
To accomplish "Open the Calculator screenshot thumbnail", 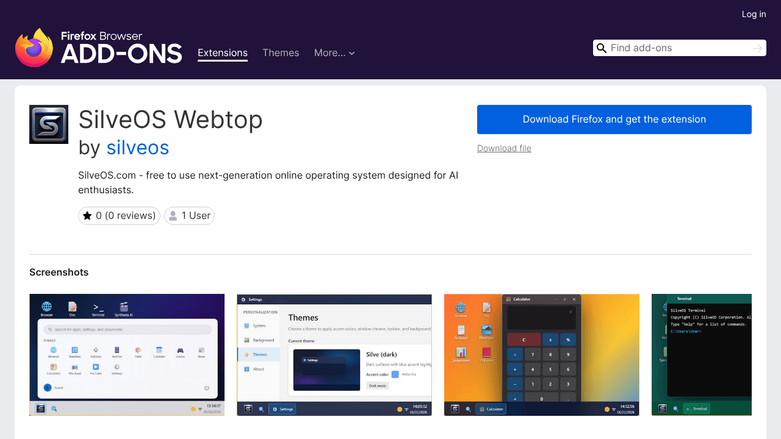I will [x=542, y=355].
